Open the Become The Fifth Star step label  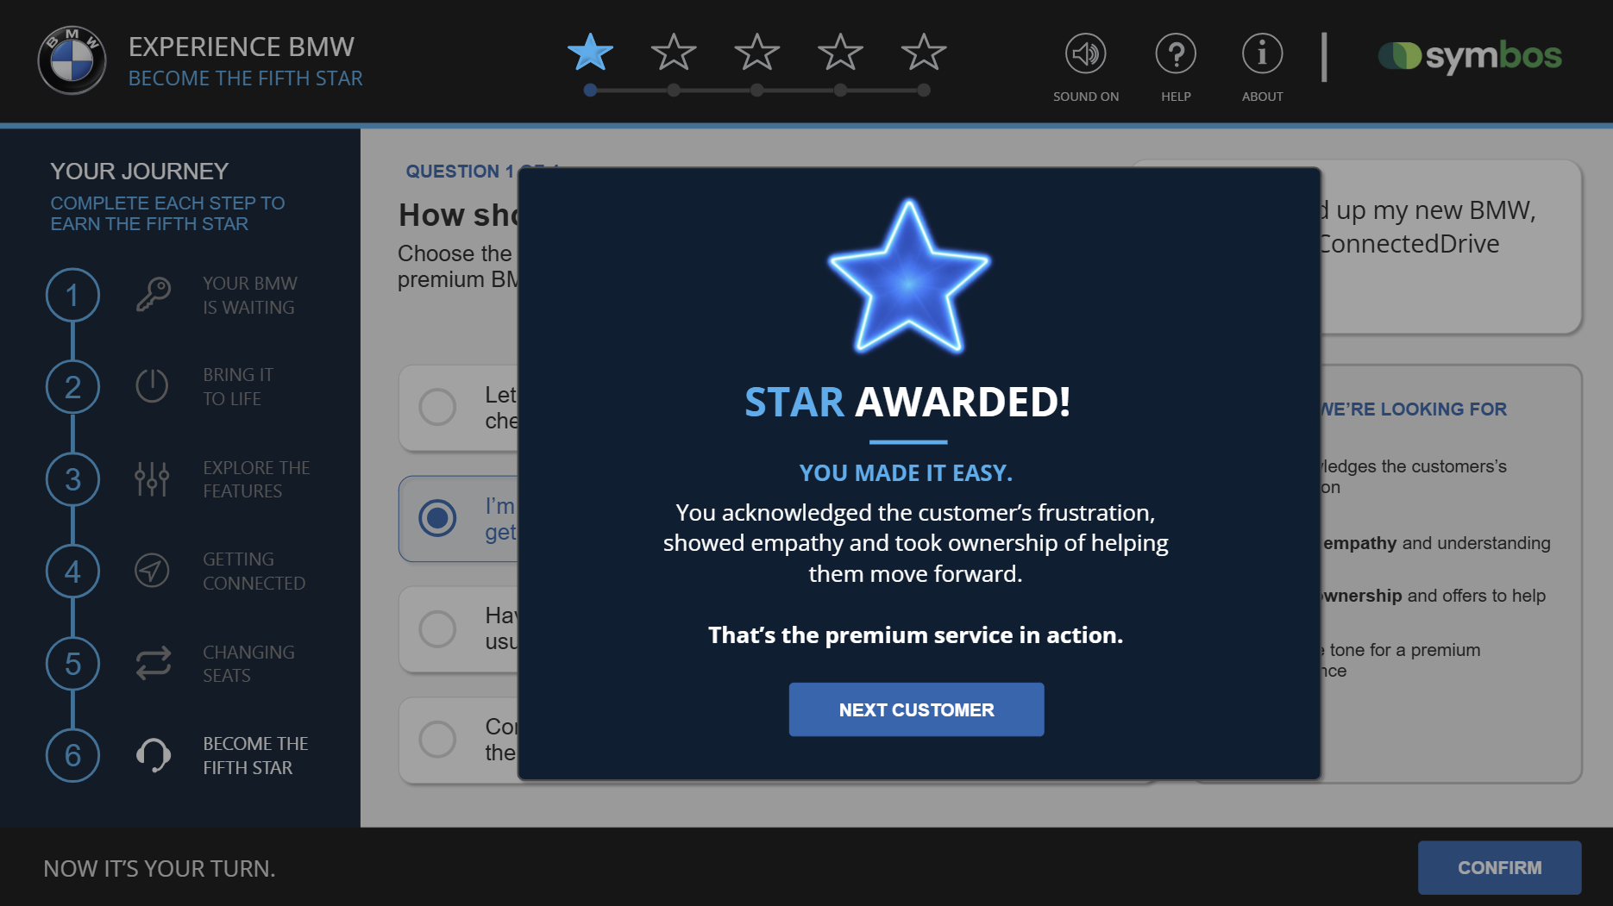pyautogui.click(x=255, y=756)
